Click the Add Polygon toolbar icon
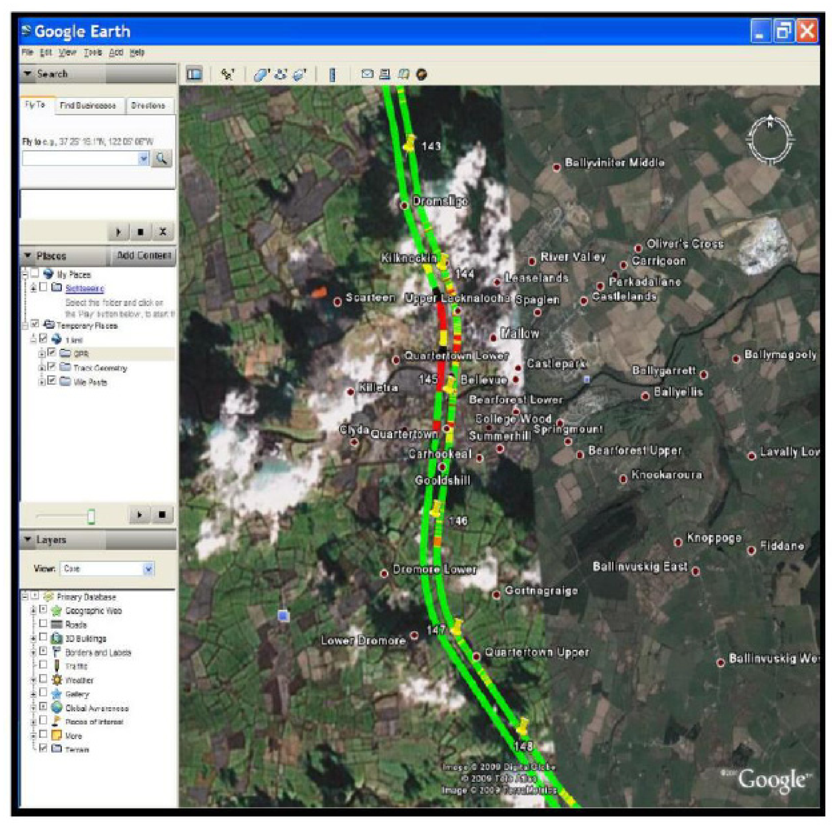This screenshot has height=829, width=837. tap(261, 75)
